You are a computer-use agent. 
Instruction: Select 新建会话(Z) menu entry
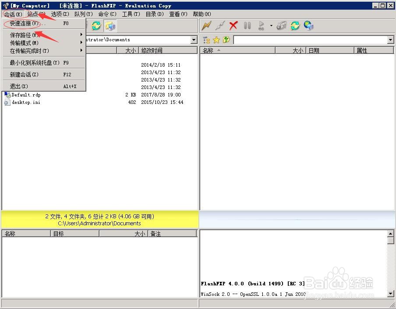click(44, 75)
